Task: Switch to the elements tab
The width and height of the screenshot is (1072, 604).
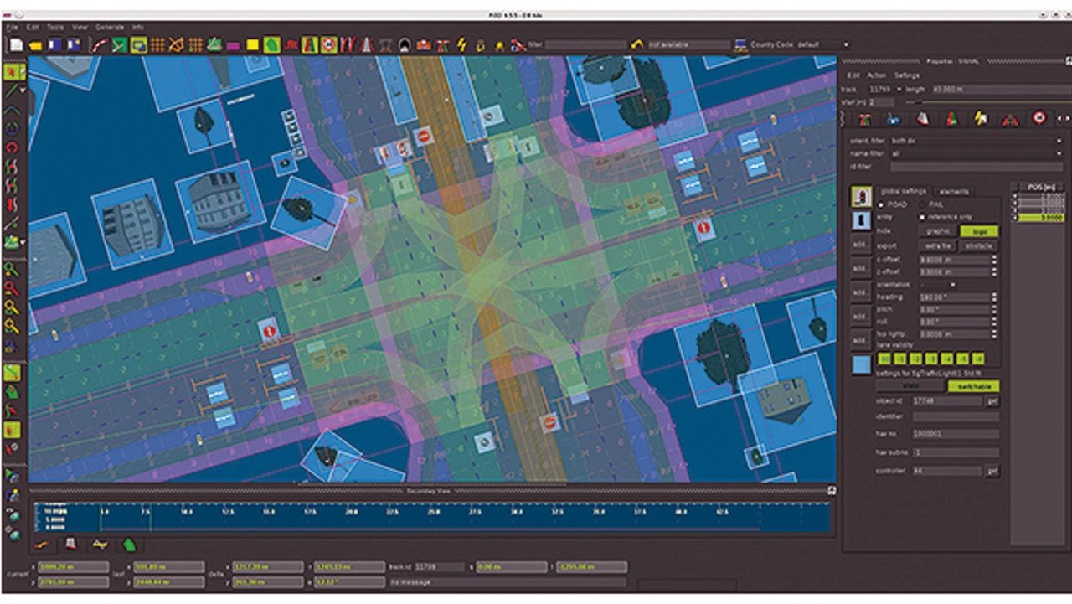Action: click(x=954, y=192)
